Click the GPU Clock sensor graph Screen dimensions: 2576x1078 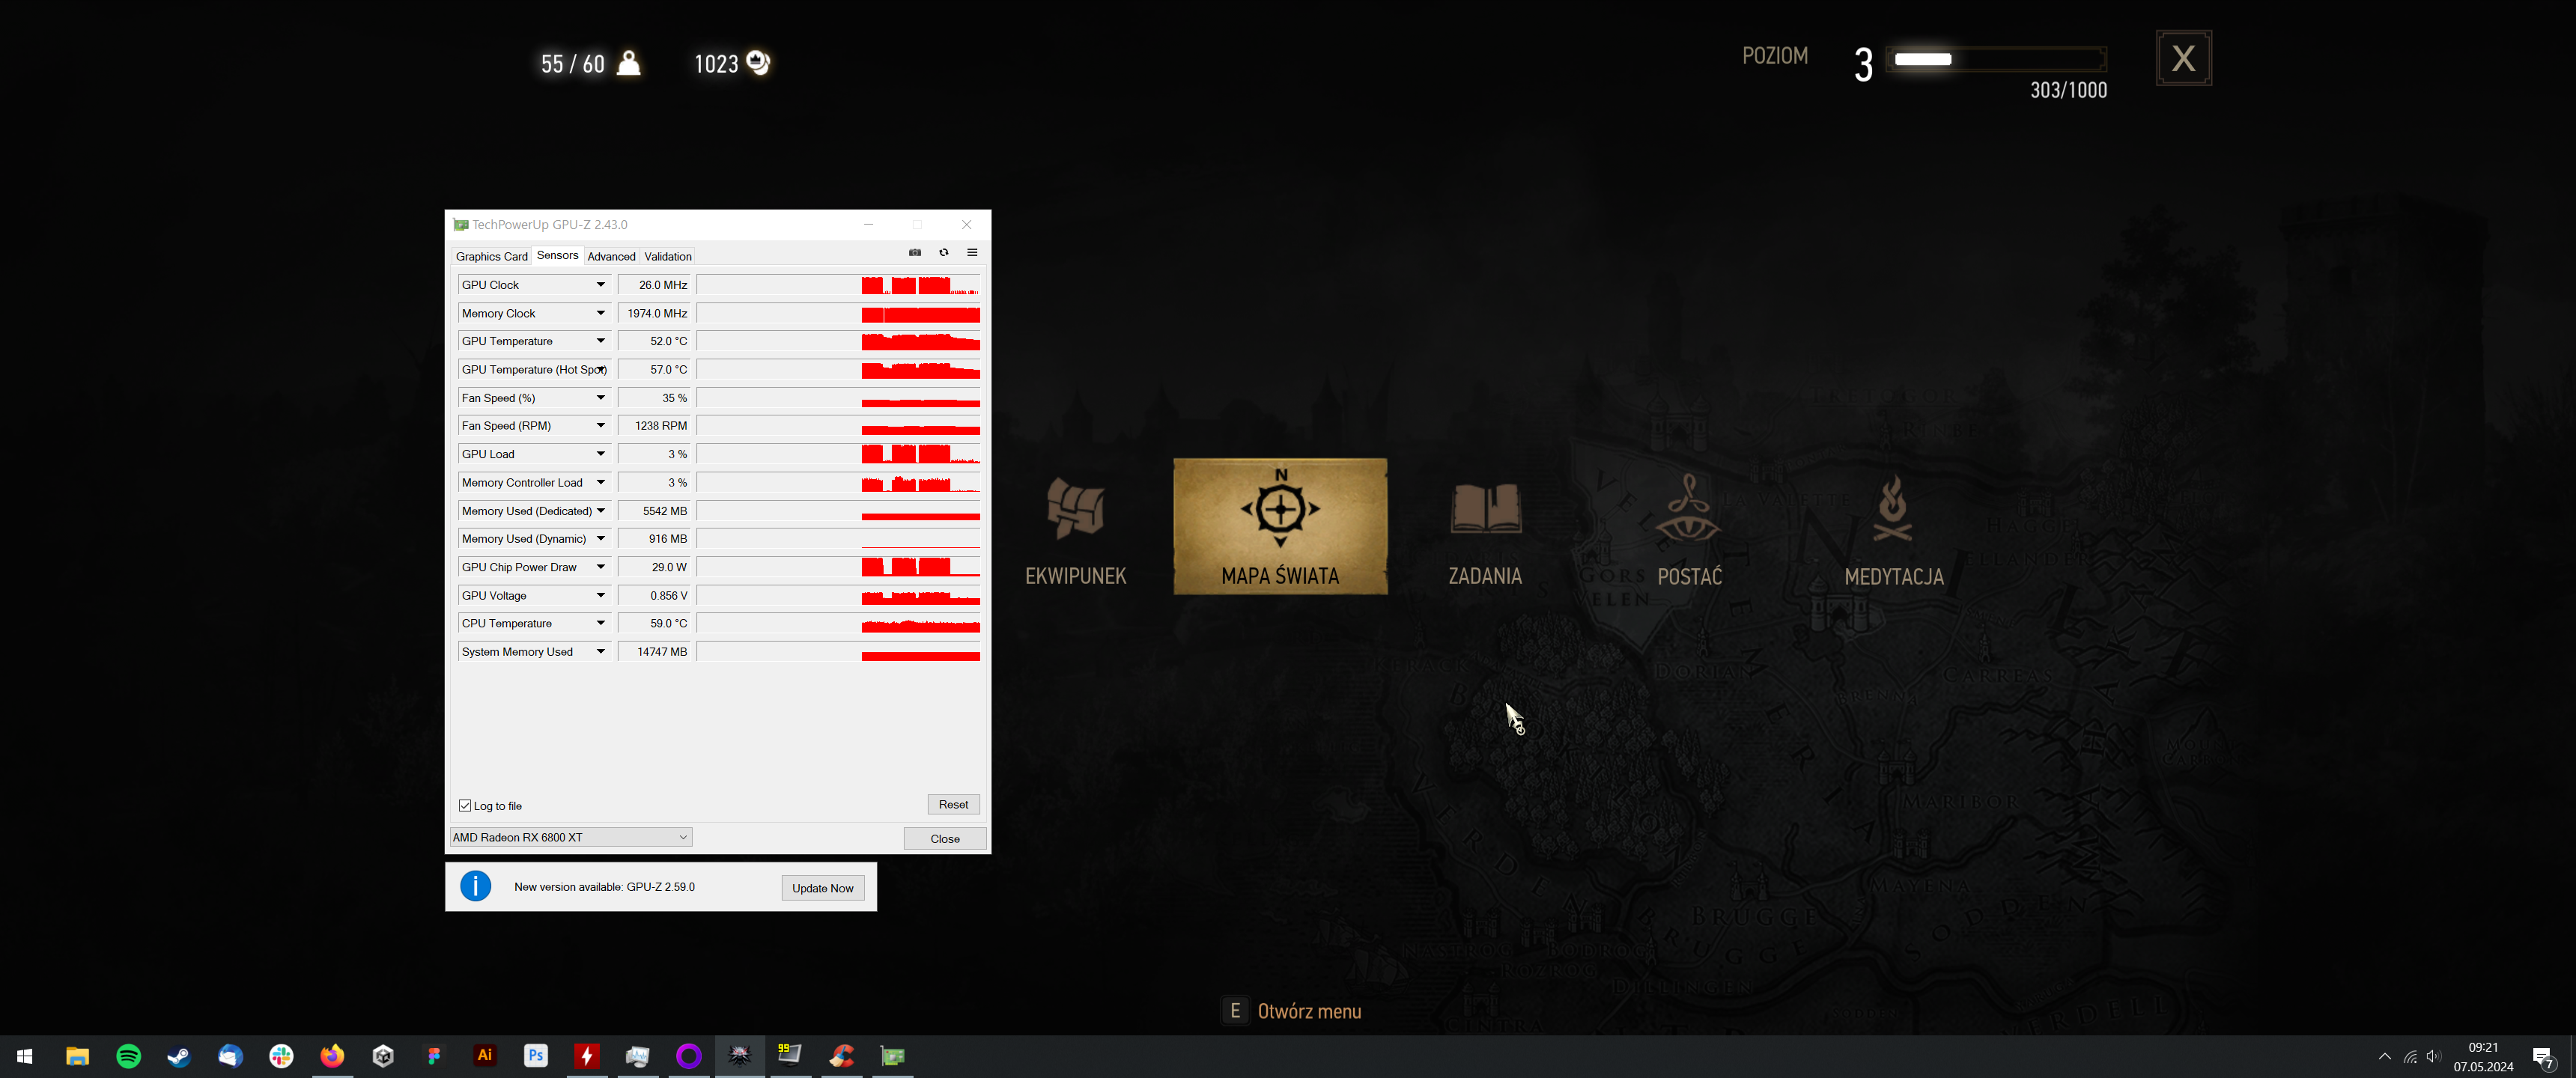[x=838, y=285]
